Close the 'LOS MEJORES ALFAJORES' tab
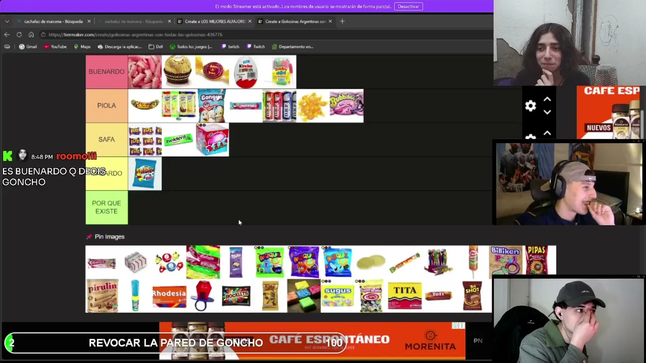 pos(249,21)
